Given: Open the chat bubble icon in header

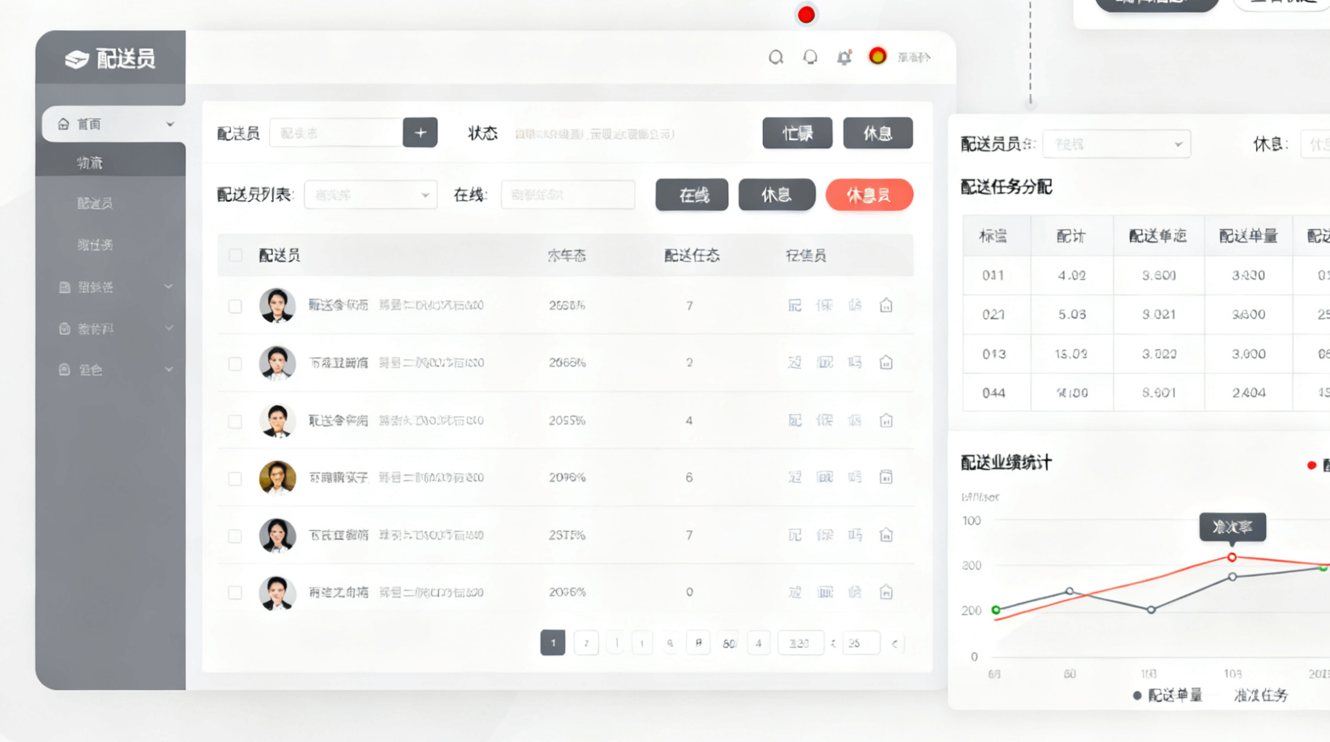Looking at the screenshot, I should coord(810,57).
